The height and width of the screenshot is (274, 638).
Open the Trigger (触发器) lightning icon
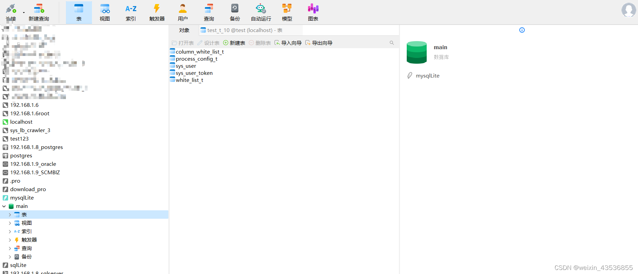point(157,12)
